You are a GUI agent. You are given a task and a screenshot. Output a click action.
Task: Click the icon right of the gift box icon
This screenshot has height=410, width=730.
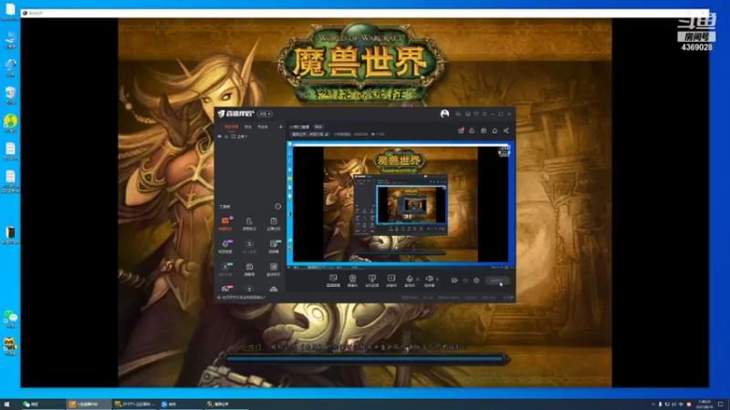click(x=472, y=130)
